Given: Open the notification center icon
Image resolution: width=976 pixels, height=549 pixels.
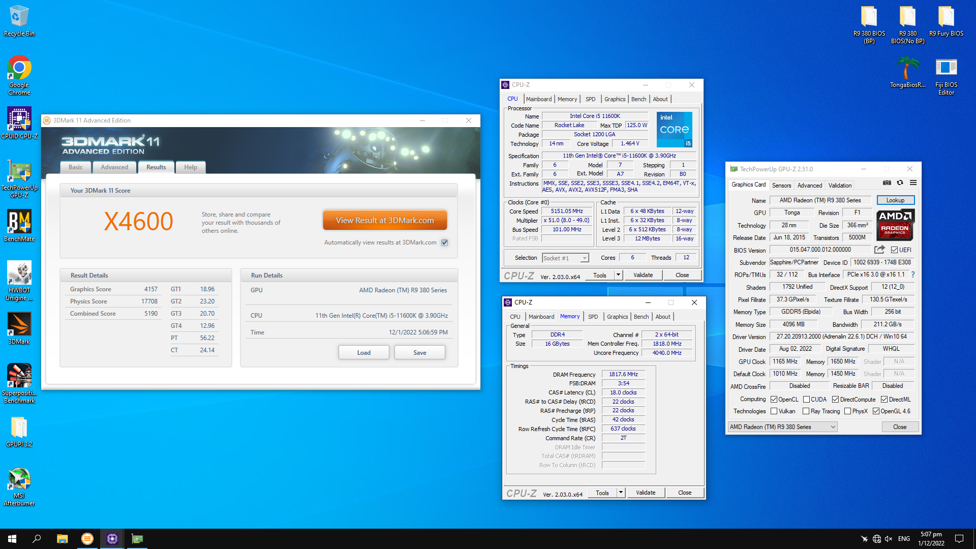Looking at the screenshot, I should click(959, 539).
